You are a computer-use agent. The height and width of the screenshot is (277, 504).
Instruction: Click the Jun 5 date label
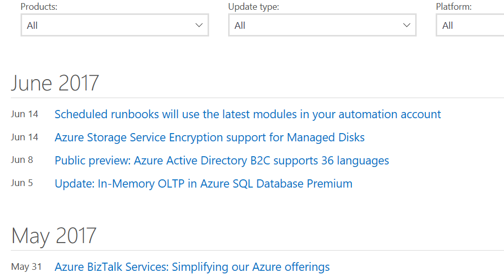22,183
